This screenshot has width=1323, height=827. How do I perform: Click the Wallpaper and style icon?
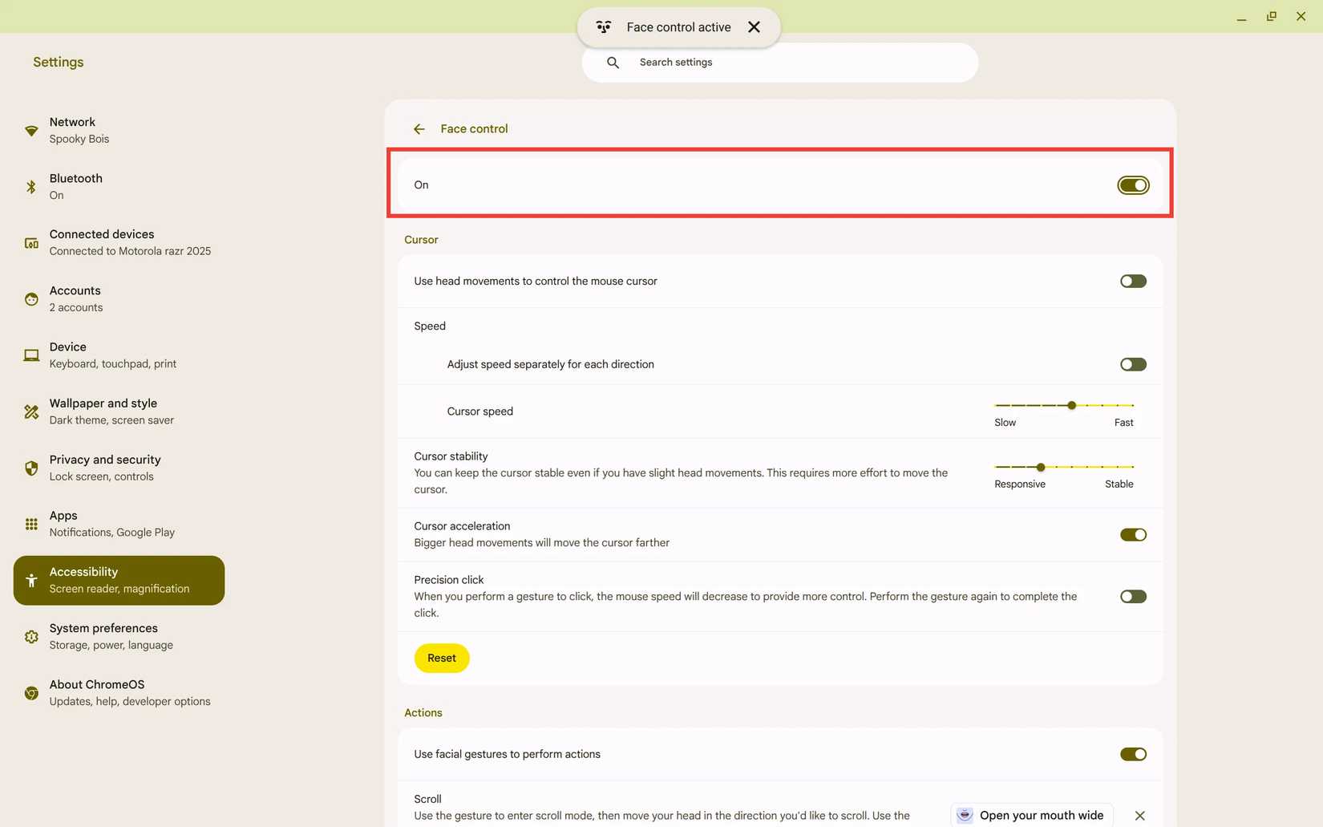click(x=30, y=411)
